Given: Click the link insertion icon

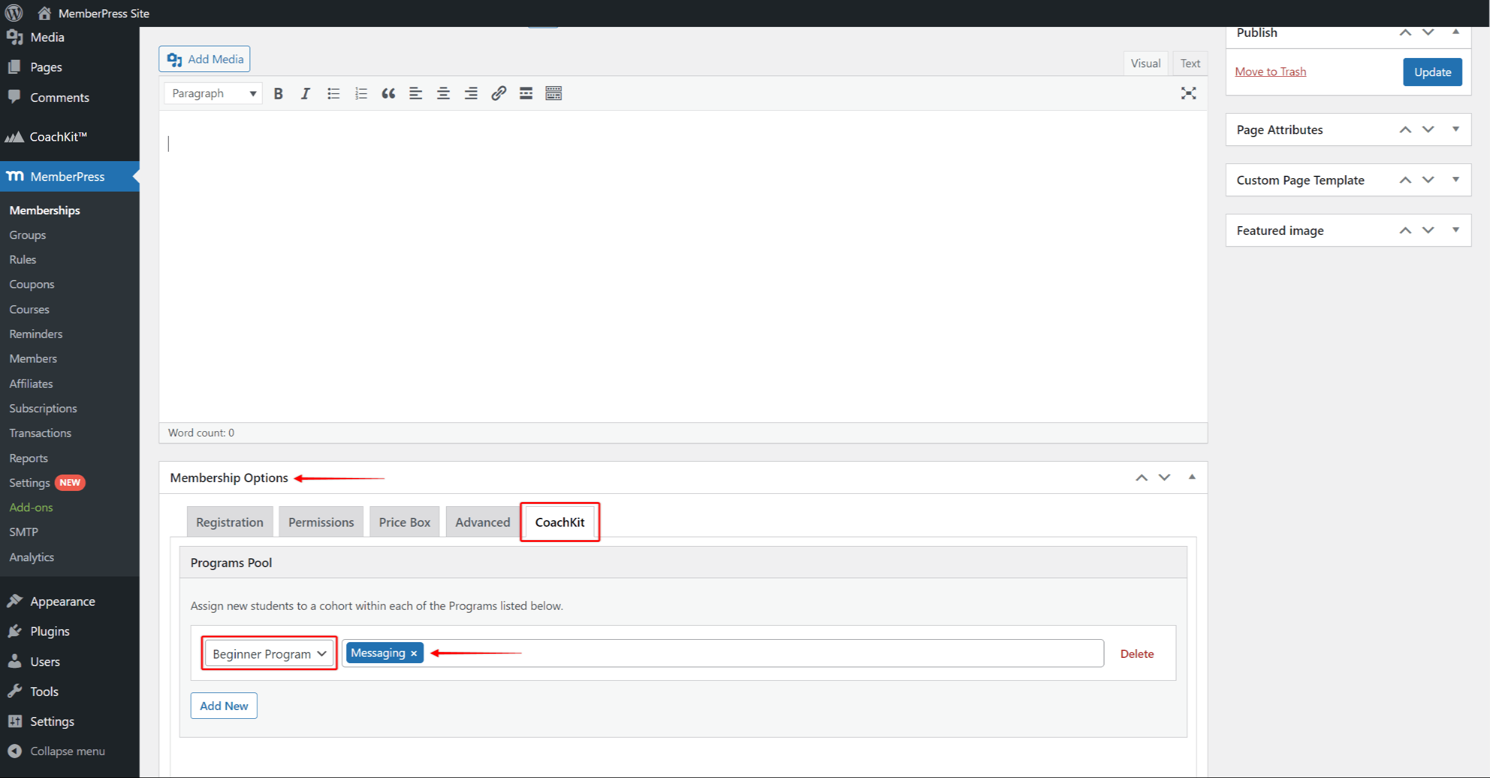Looking at the screenshot, I should [499, 94].
